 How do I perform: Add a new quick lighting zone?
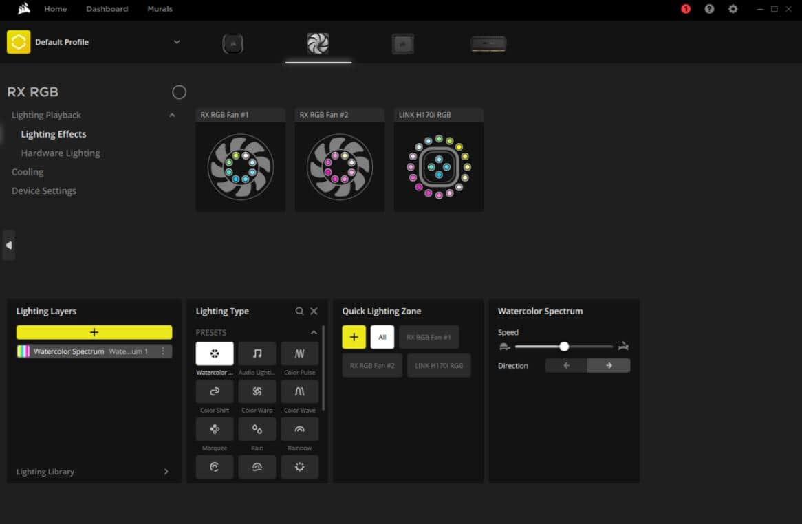point(354,337)
